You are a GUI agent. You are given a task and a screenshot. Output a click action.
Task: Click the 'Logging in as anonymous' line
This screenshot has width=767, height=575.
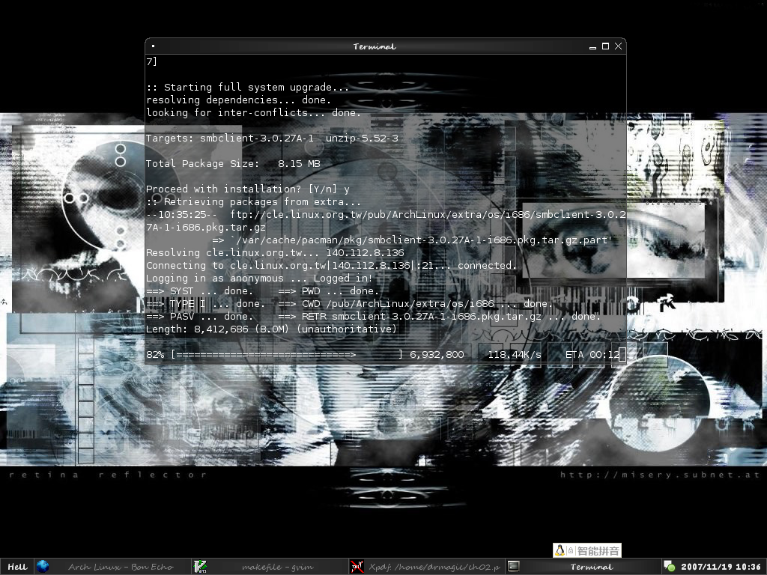click(259, 279)
